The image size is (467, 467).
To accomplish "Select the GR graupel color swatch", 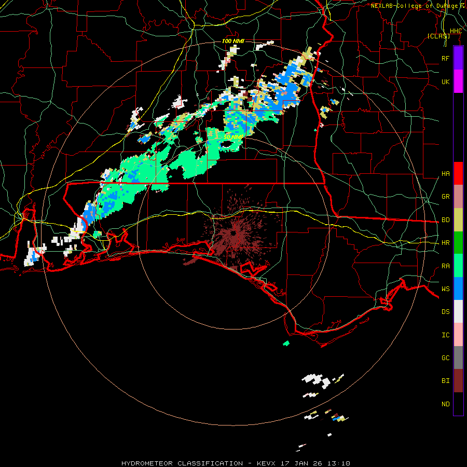I will (458, 196).
